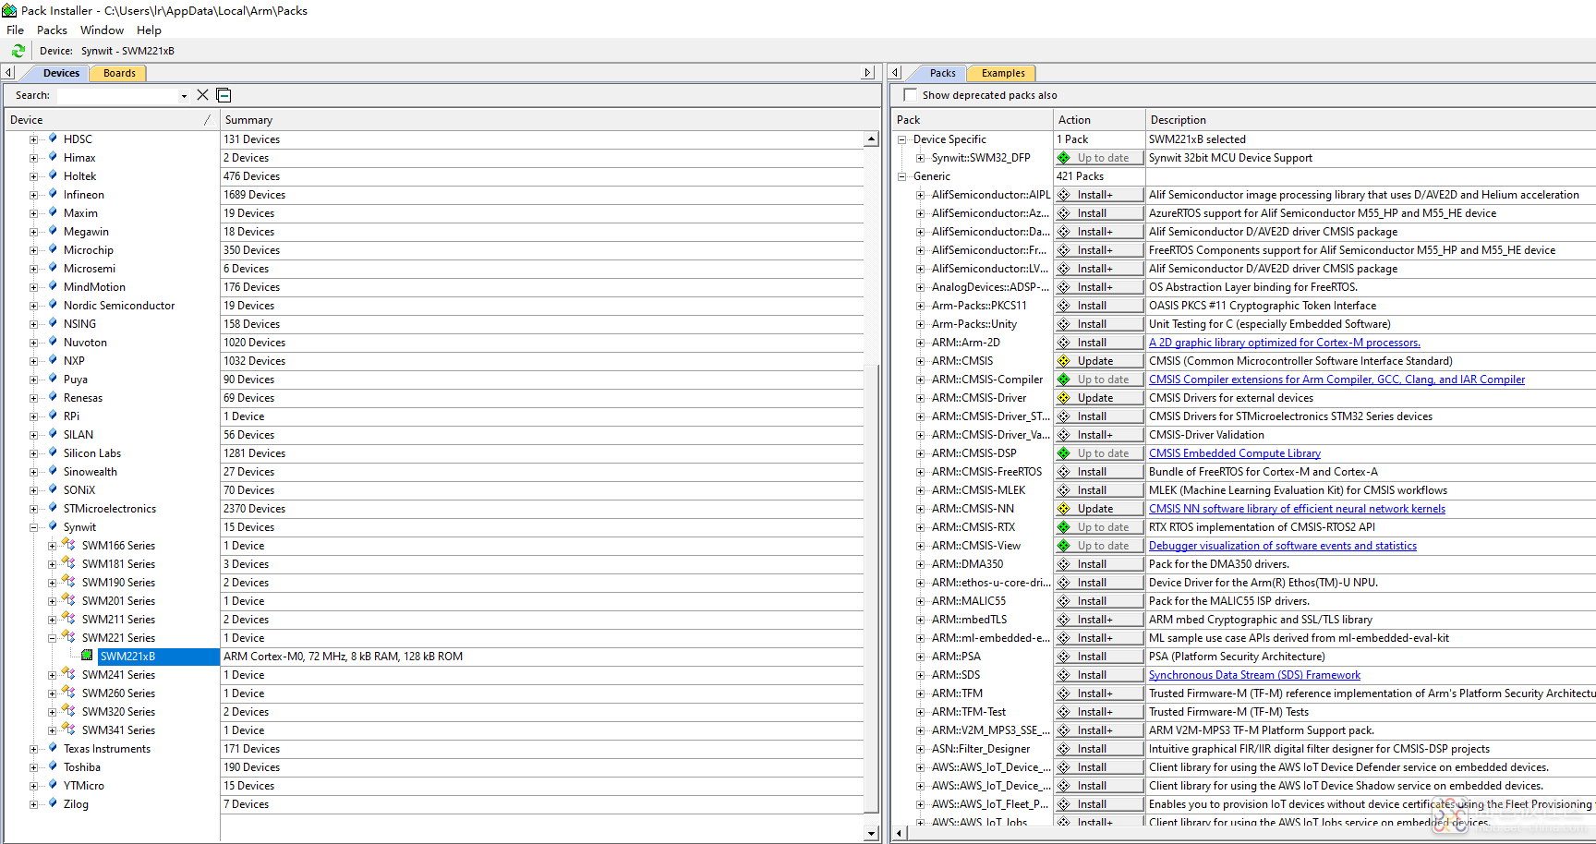Click the left panel scroll-left arrow icon

click(8, 73)
